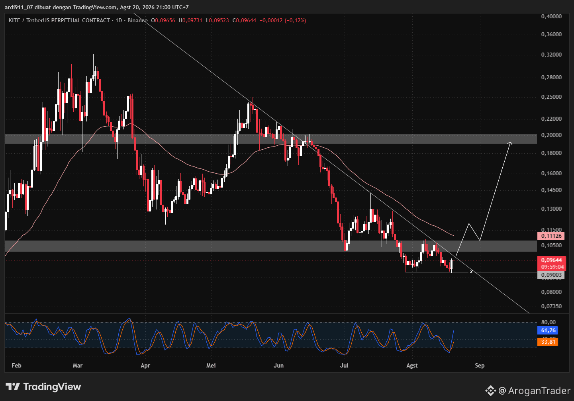Image resolution: width=574 pixels, height=401 pixels.
Task: Click the Jun label on the time axis
Action: tap(279, 365)
